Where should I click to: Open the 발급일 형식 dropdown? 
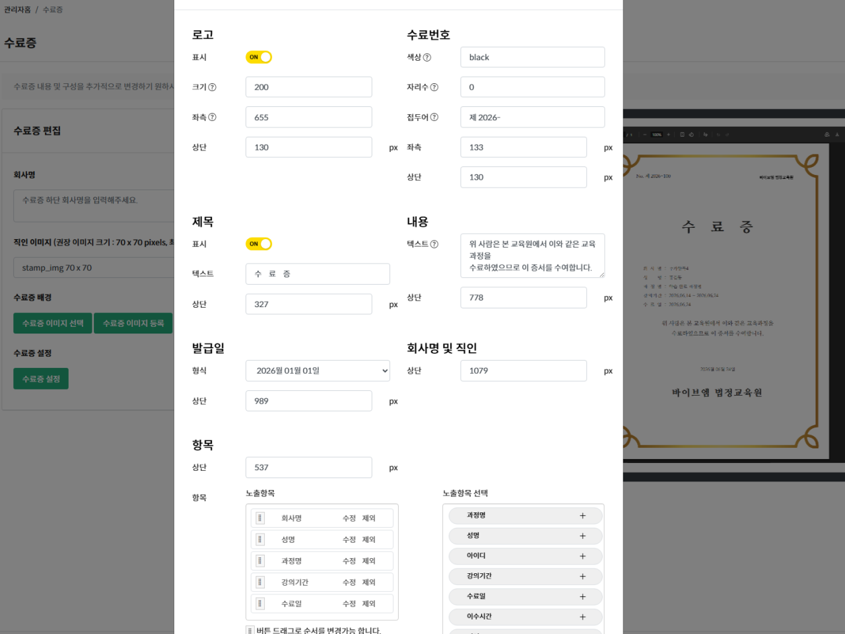(x=318, y=370)
